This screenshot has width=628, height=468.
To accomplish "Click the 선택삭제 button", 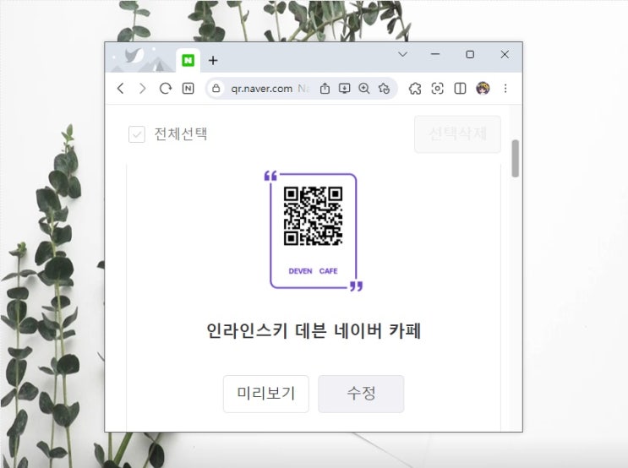I will tap(457, 133).
